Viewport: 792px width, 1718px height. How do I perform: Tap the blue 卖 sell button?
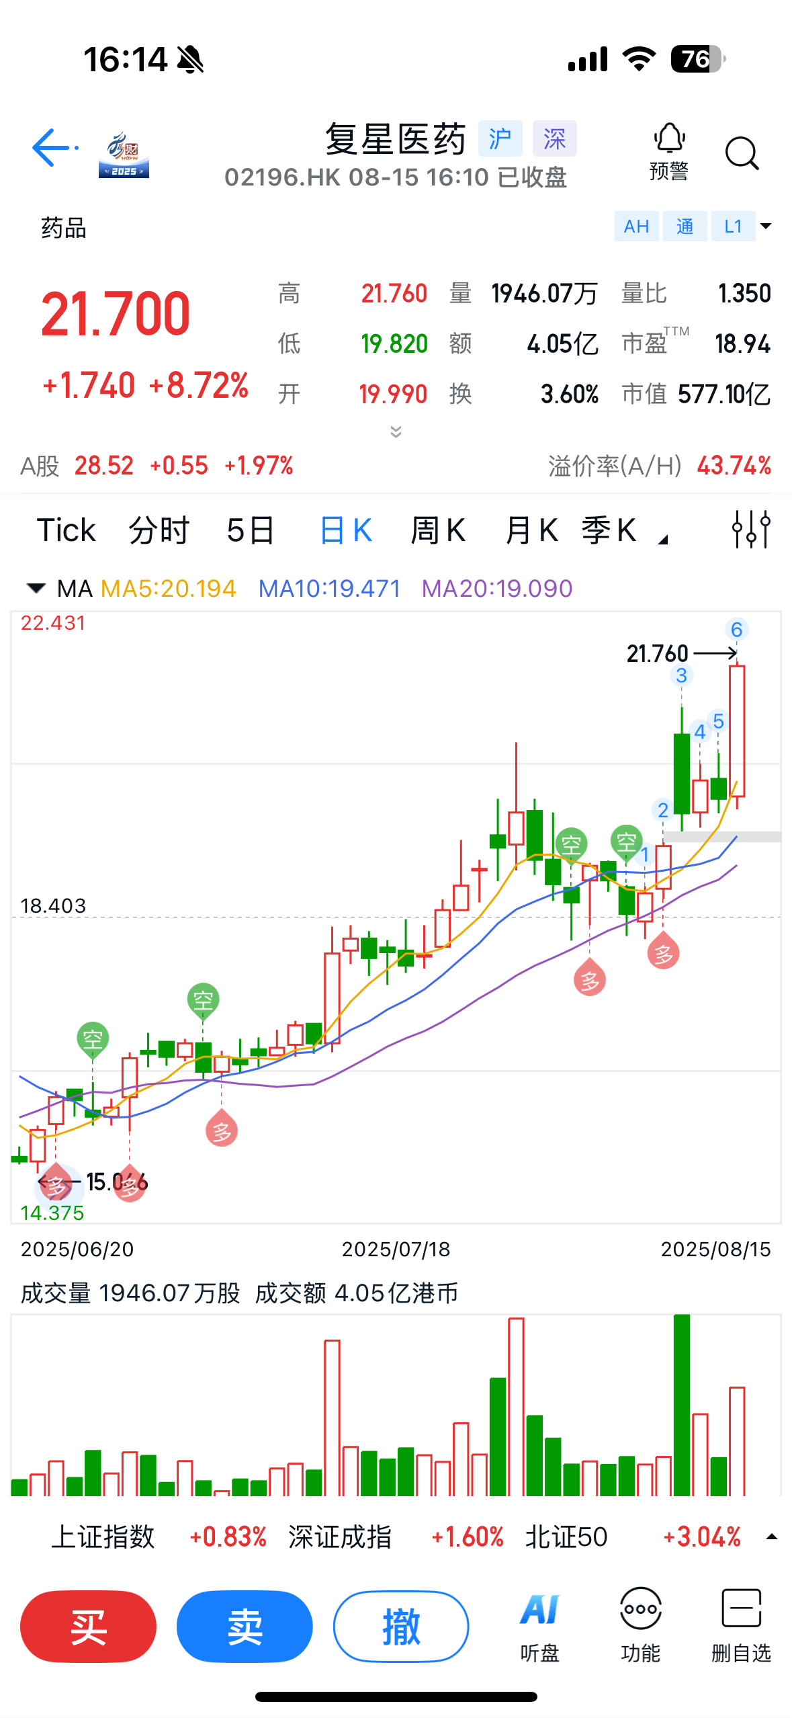coord(245,1627)
